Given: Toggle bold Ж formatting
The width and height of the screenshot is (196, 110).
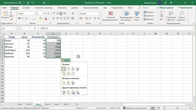Looking at the screenshot, I should point(19,18).
